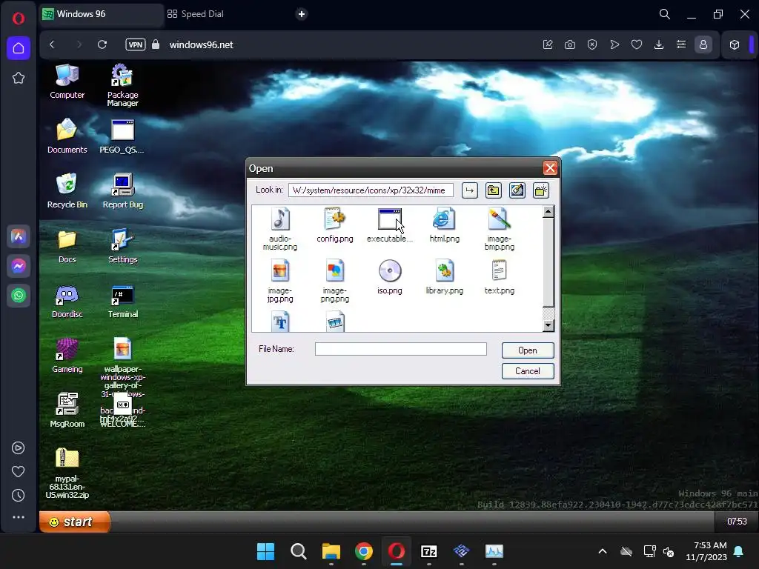Screen dimensions: 759x569
Task: Open the Recycle Bin icon
Action: 67,190
